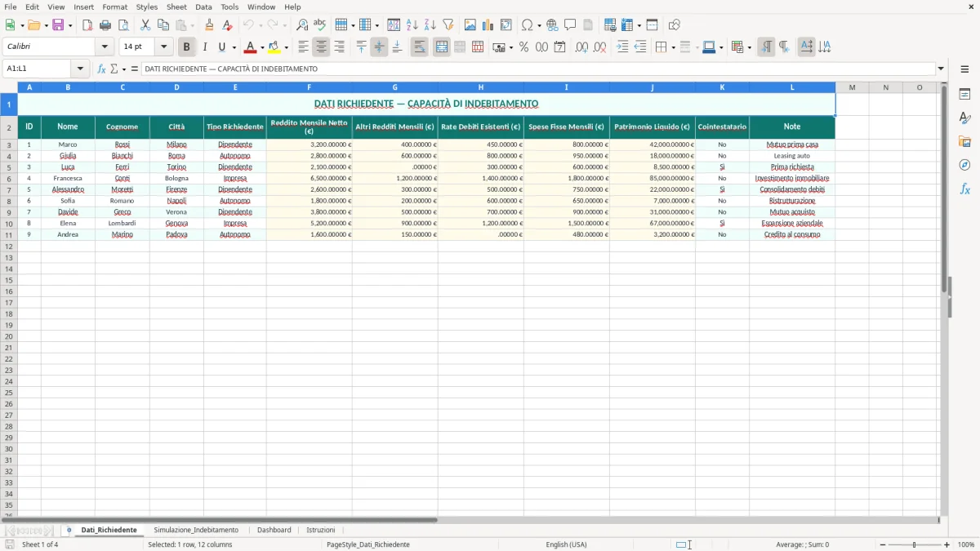Open the sidebar Functions panel
Screen dimensions: 980x551
964,189
